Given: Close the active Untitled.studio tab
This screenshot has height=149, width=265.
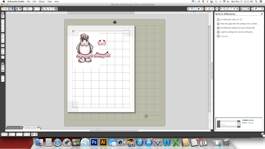Looking at the screenshot, I should 38,127.
